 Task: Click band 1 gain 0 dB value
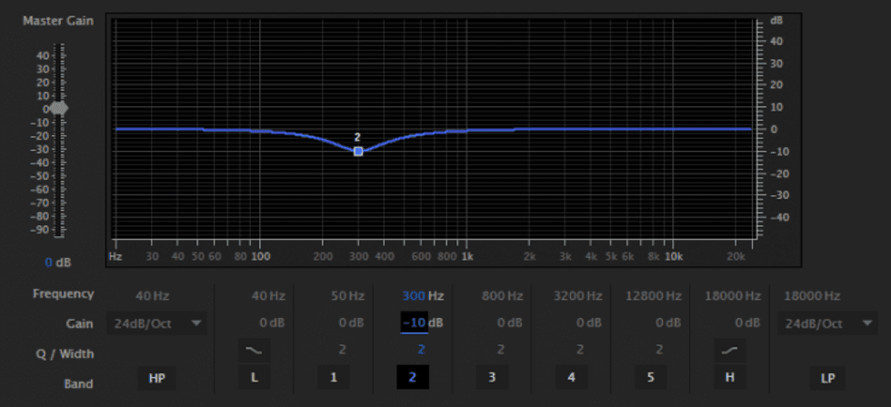351,323
